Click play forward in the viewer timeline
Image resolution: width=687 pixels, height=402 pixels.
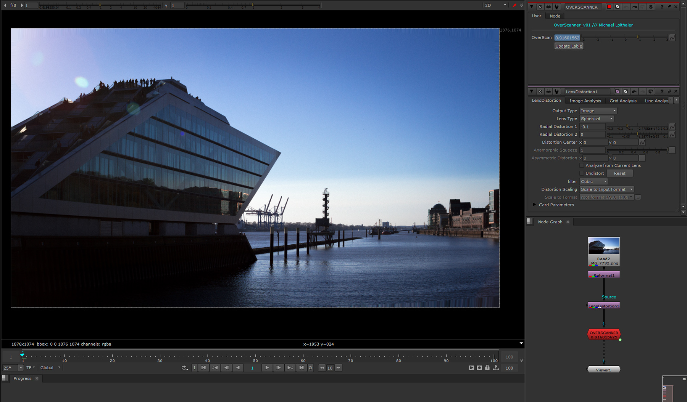pyautogui.click(x=267, y=368)
